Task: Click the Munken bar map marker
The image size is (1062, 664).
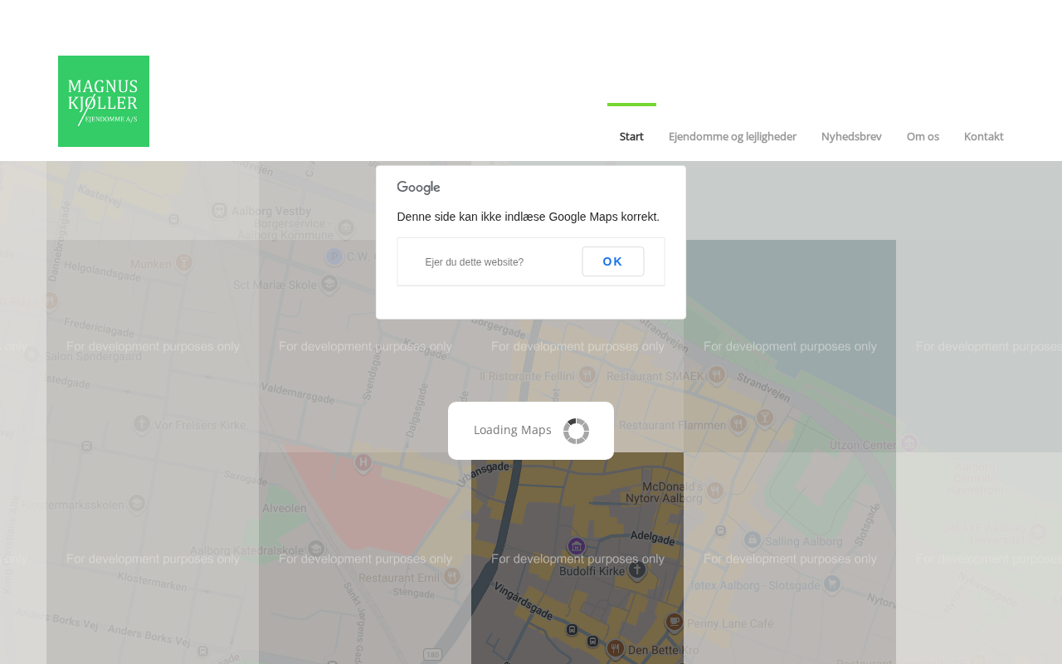Action: pos(184,262)
